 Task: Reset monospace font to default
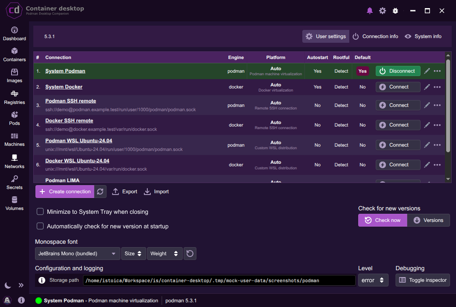click(x=190, y=254)
